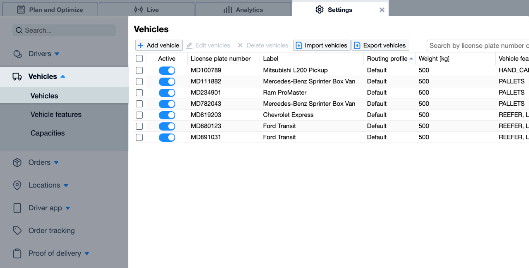The height and width of the screenshot is (268, 529).
Task: Click the Proof of delivery clipboard icon
Action: click(x=17, y=253)
